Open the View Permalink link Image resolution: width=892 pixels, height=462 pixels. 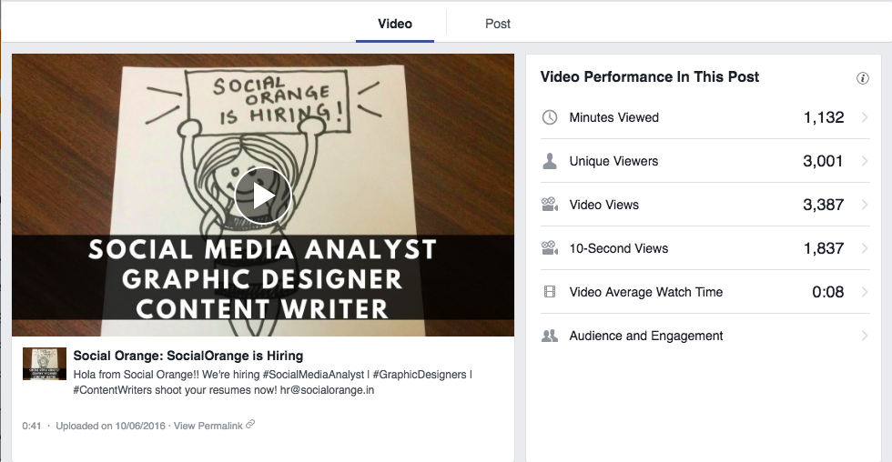tap(208, 426)
